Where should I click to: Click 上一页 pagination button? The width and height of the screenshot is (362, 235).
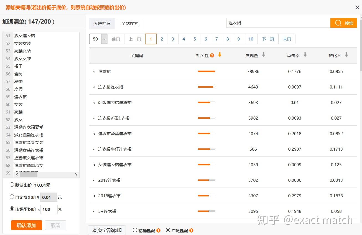point(135,39)
